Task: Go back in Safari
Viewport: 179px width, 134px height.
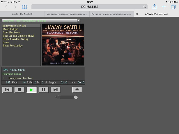Action: point(6,7)
